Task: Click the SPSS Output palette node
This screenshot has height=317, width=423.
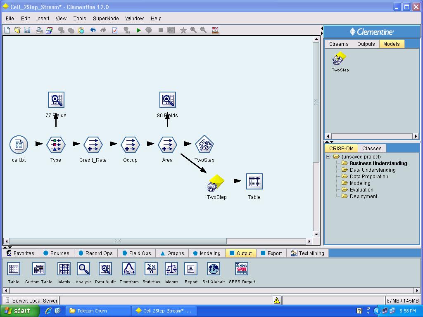Action: pos(241,269)
